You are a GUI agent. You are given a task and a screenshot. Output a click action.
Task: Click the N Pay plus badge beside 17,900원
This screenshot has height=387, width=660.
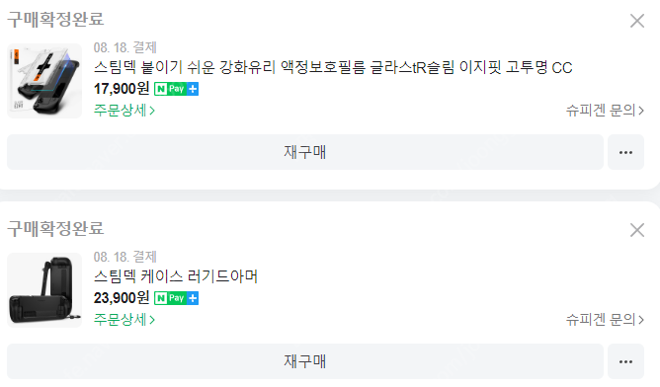(176, 89)
